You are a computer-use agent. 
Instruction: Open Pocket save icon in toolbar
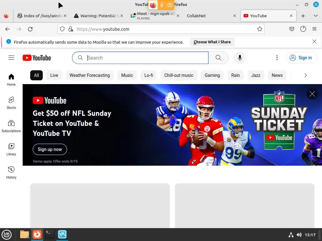coord(291,29)
